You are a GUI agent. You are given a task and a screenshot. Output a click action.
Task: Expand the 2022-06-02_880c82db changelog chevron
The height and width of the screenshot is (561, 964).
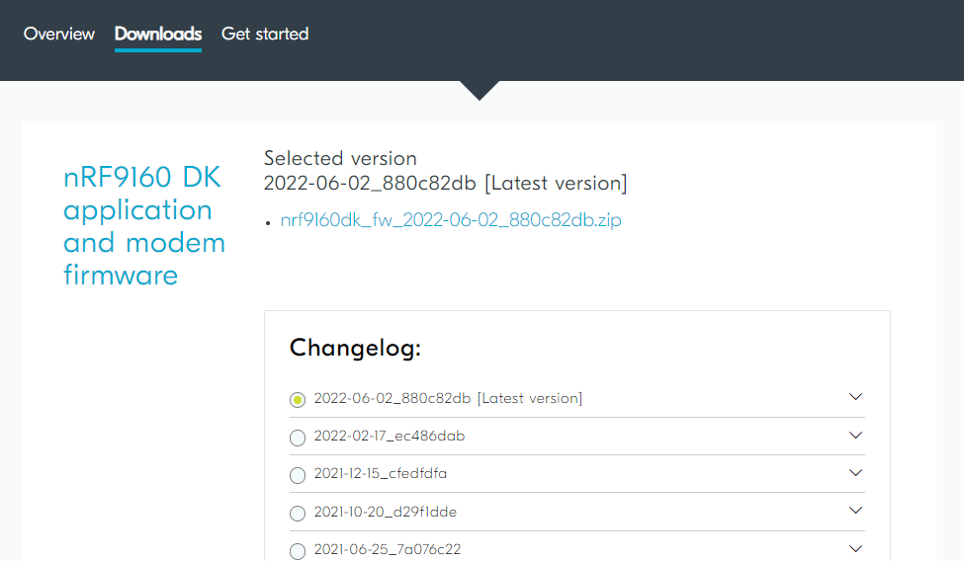(x=855, y=397)
